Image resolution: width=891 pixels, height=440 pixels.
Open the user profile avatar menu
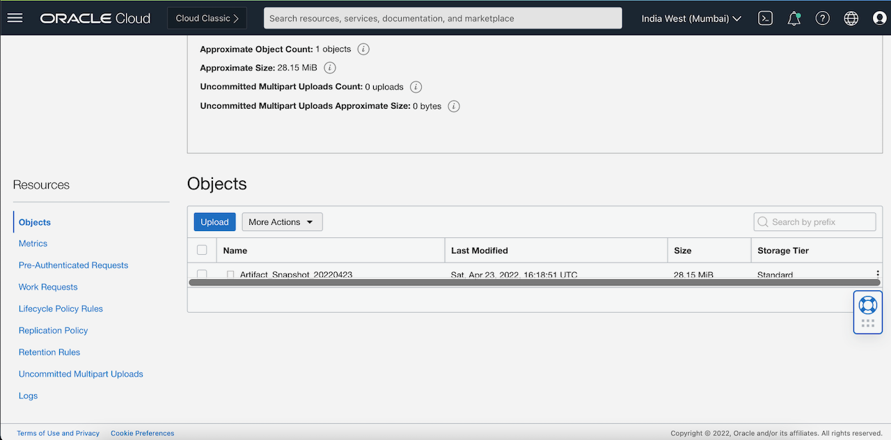(x=879, y=18)
